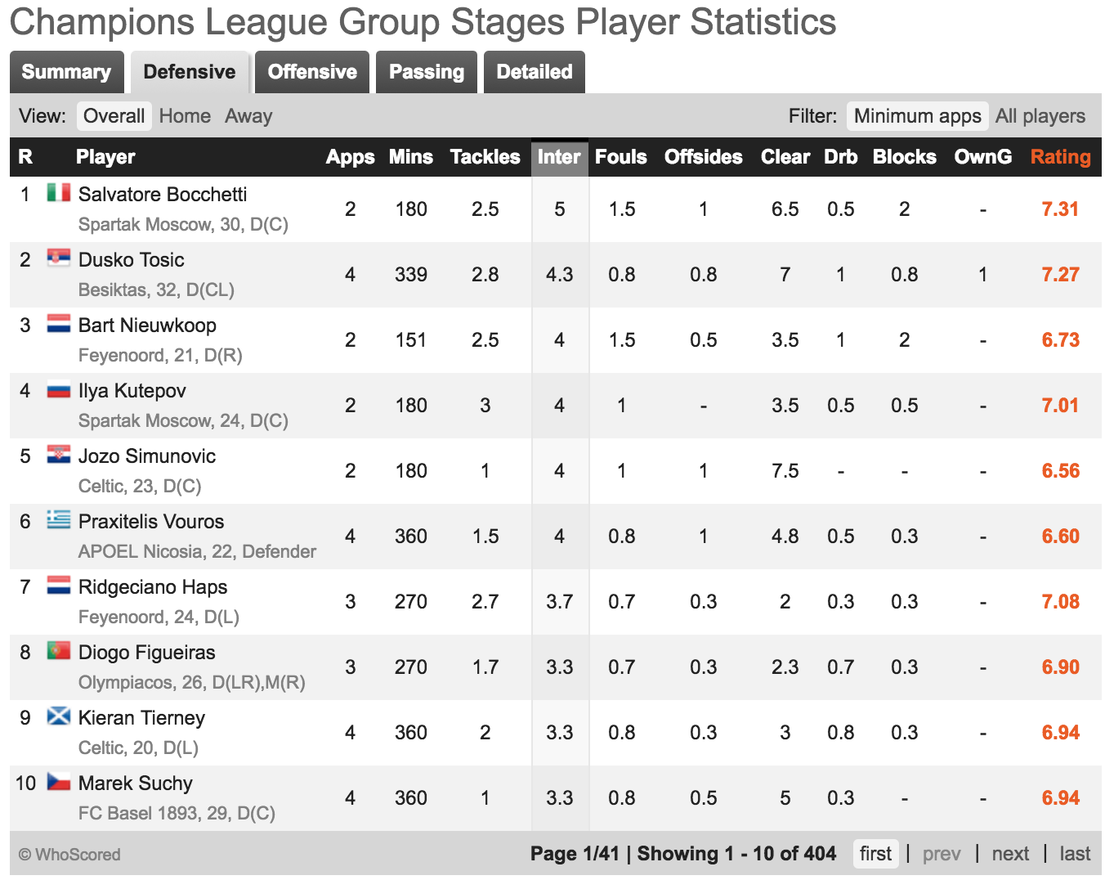Viewport: 1105px width, 880px height.
Task: Open the Summary tab
Action: [66, 72]
